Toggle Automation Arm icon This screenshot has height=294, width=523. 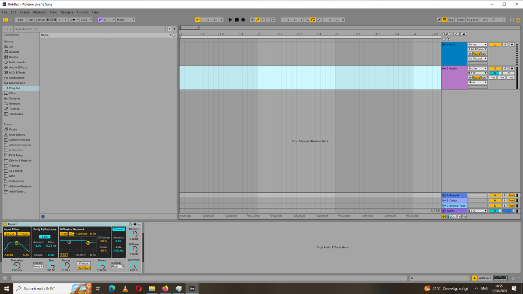pyautogui.click(x=257, y=20)
